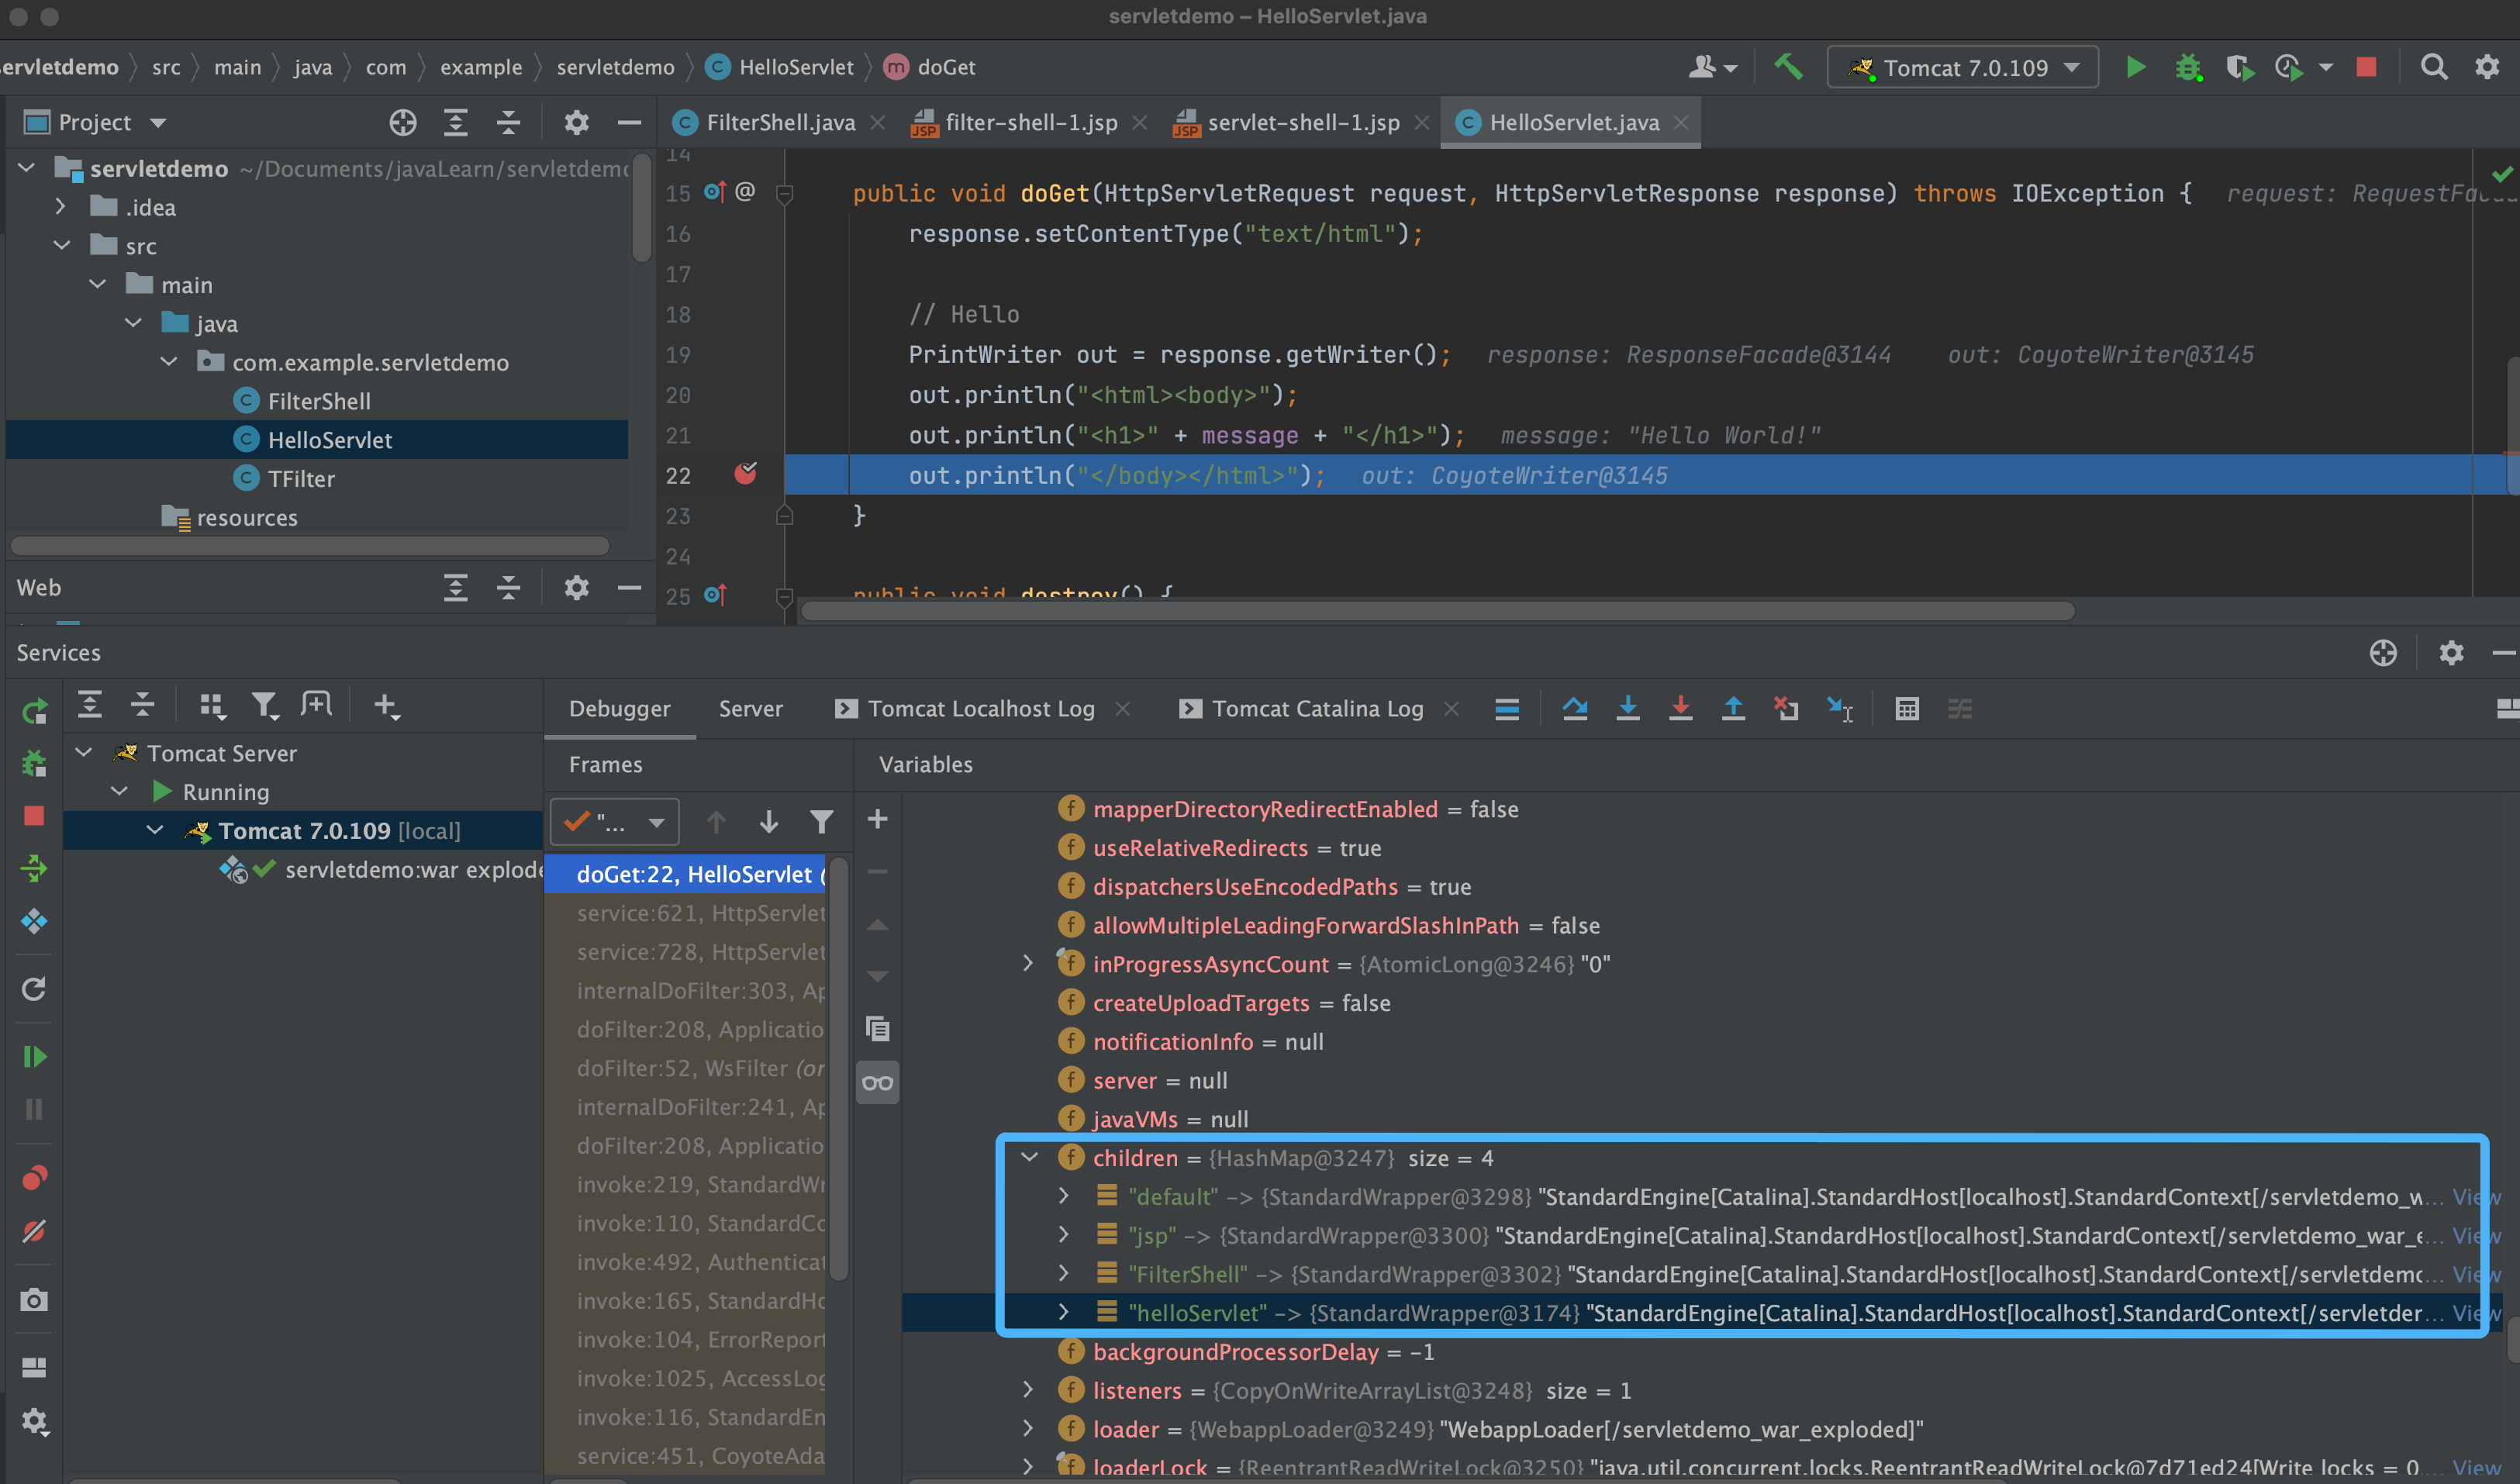The width and height of the screenshot is (2520, 1484).
Task: Open the Evaluate Expression calculator icon
Action: [1906, 709]
